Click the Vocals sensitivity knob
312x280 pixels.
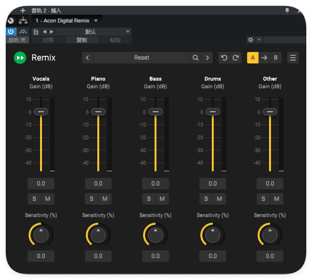tap(41, 235)
